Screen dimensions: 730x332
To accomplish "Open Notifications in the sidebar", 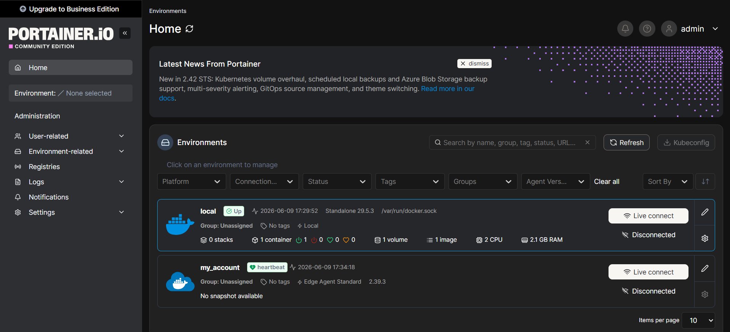I will pyautogui.click(x=70, y=197).
